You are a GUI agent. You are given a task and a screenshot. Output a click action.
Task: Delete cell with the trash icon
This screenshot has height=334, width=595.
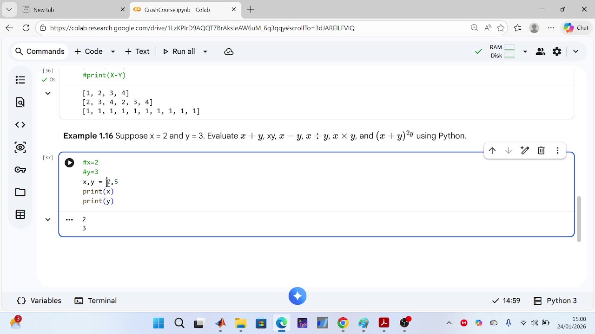(x=541, y=150)
